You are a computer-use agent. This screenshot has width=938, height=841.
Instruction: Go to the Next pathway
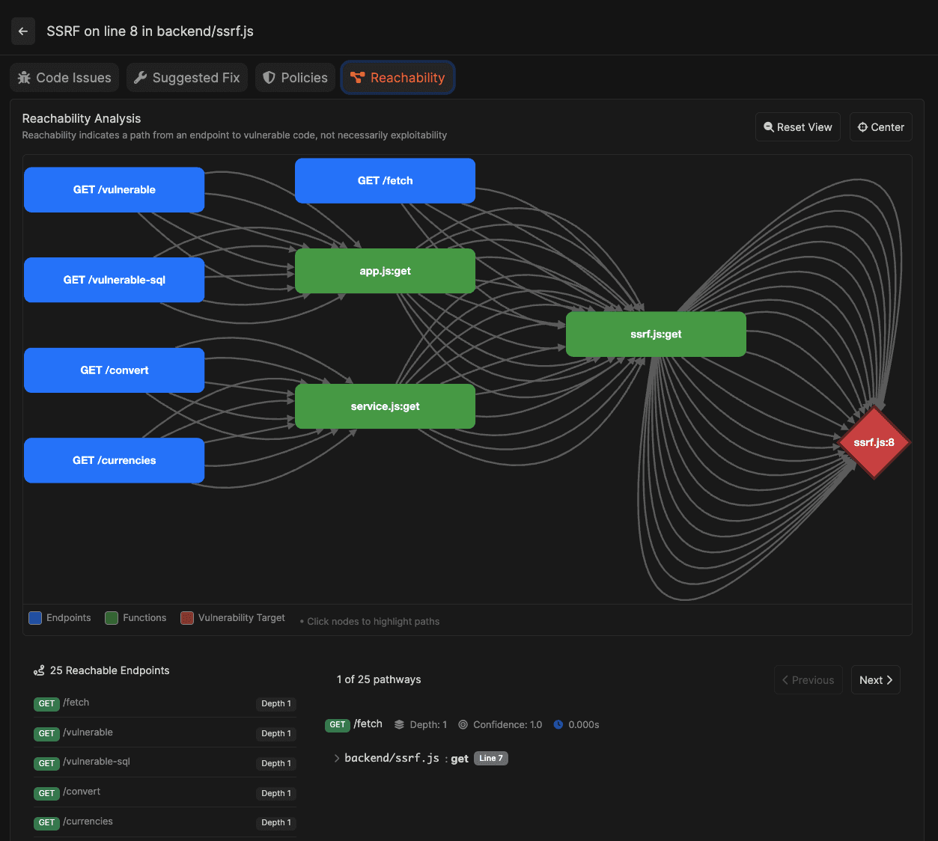pos(875,680)
